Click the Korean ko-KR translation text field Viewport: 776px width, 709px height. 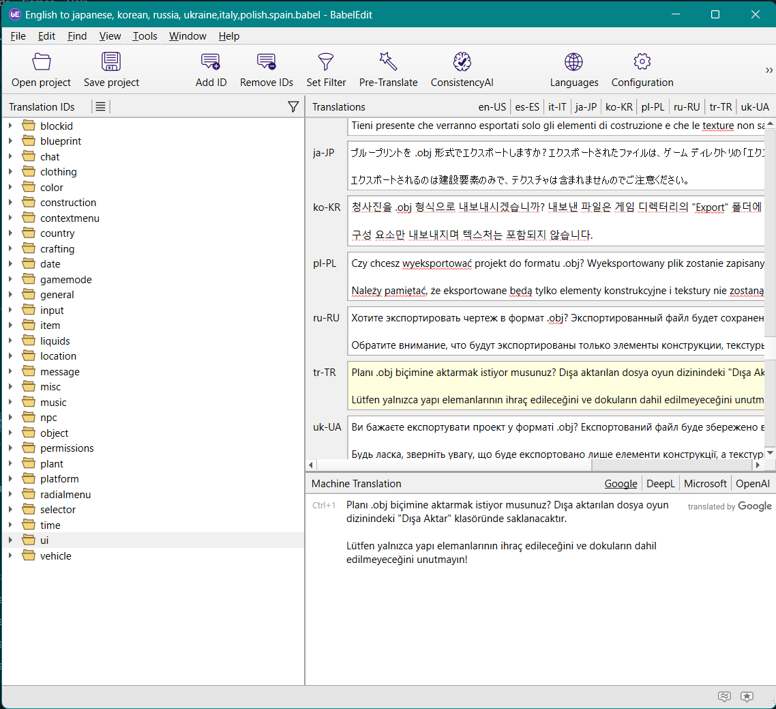(556, 221)
